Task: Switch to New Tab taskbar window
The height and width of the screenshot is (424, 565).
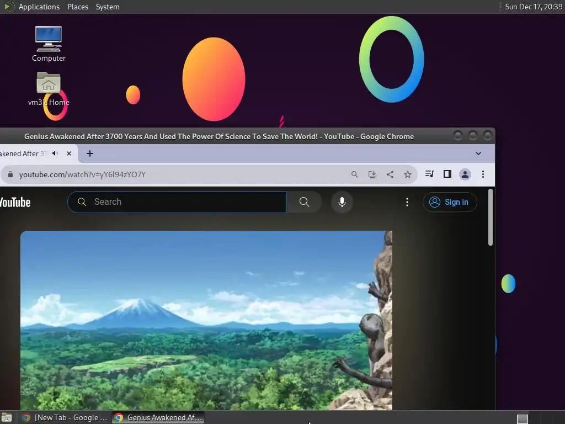Action: pos(65,417)
